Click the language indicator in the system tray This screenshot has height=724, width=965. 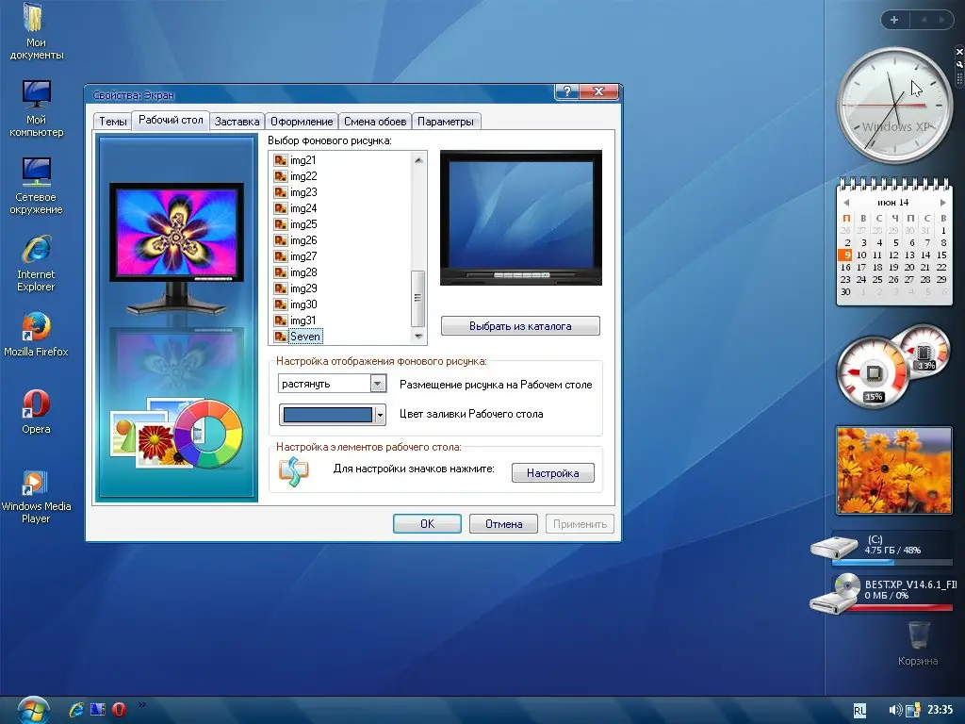859,711
